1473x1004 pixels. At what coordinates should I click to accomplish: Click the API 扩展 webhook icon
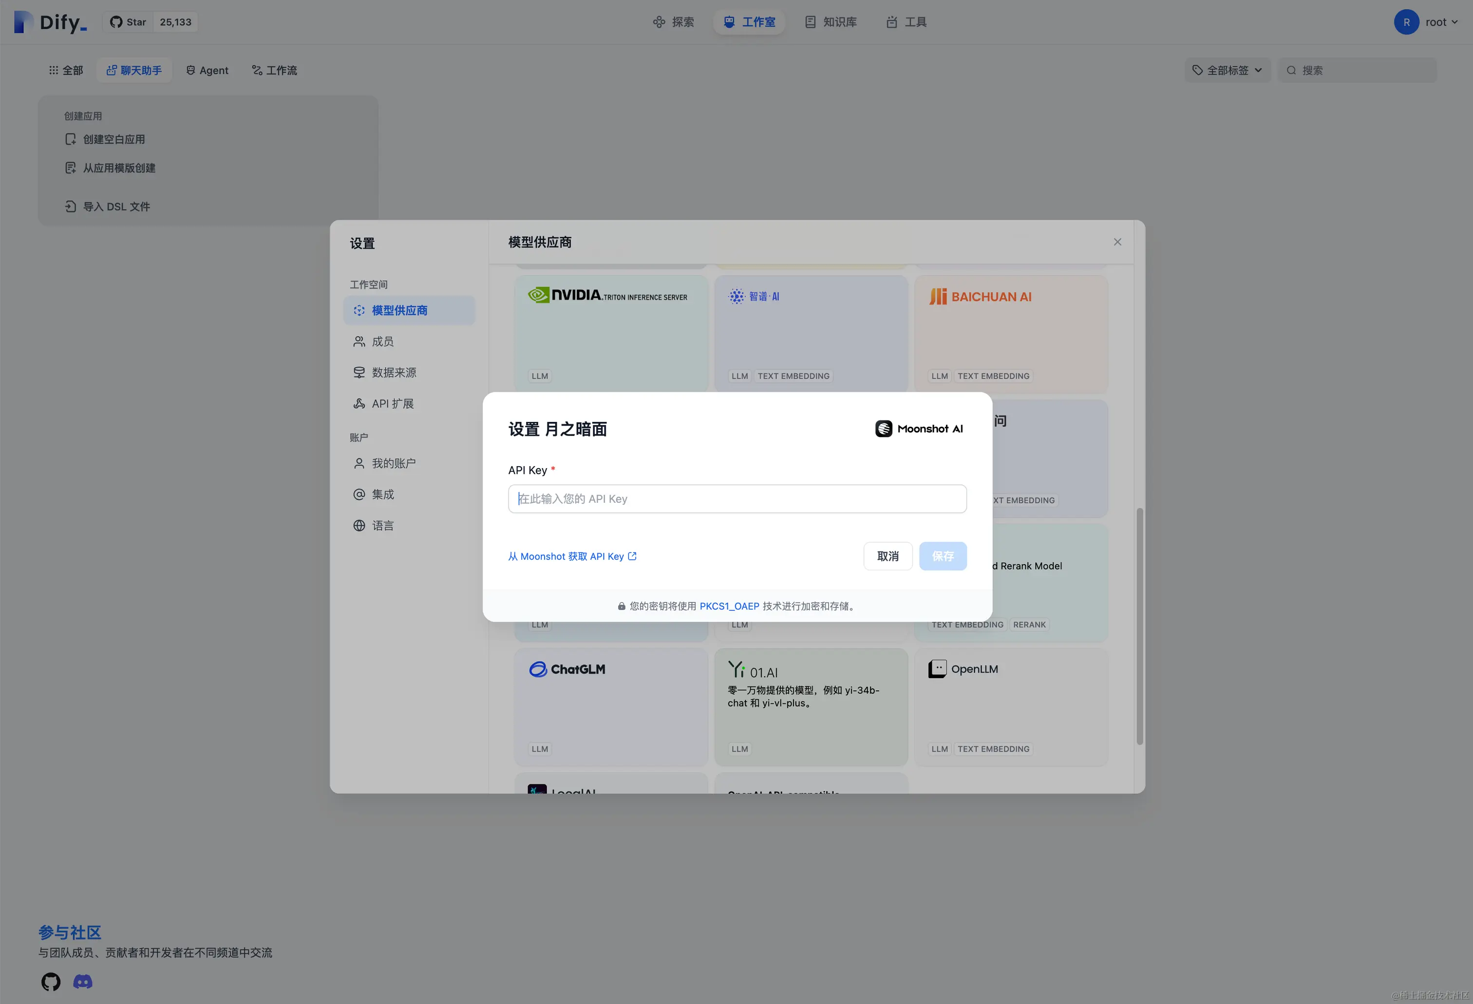(x=359, y=404)
